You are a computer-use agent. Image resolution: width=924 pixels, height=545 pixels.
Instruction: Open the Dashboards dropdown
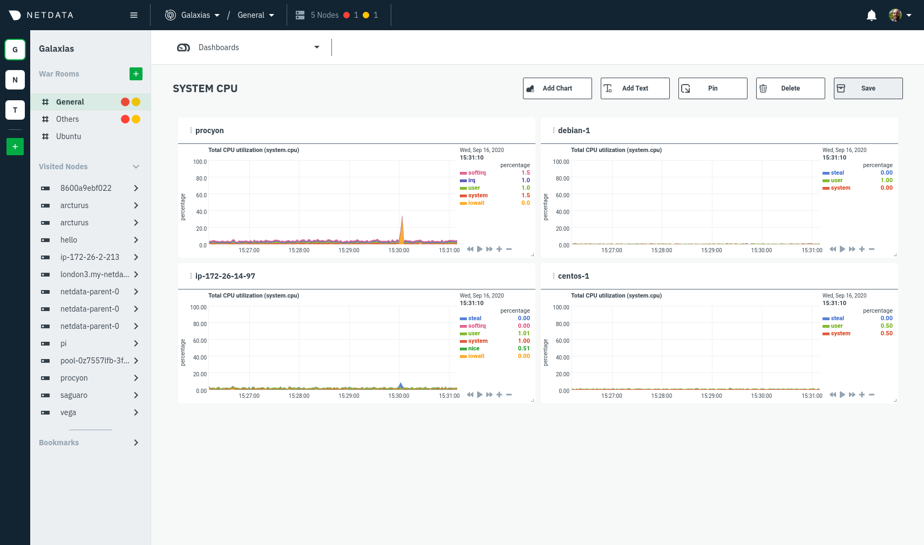tap(248, 47)
